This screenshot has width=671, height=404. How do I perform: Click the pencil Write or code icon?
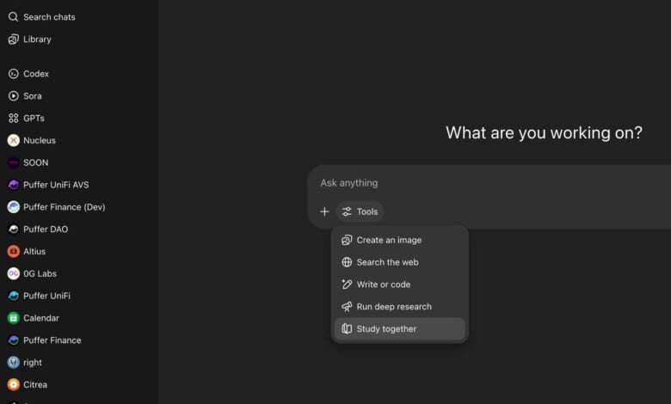click(x=347, y=285)
